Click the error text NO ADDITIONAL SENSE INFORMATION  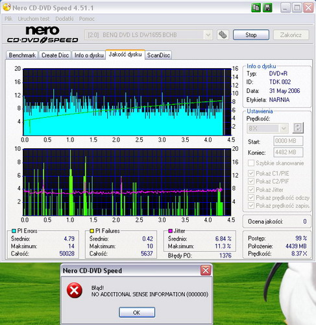pyautogui.click(x=150, y=294)
